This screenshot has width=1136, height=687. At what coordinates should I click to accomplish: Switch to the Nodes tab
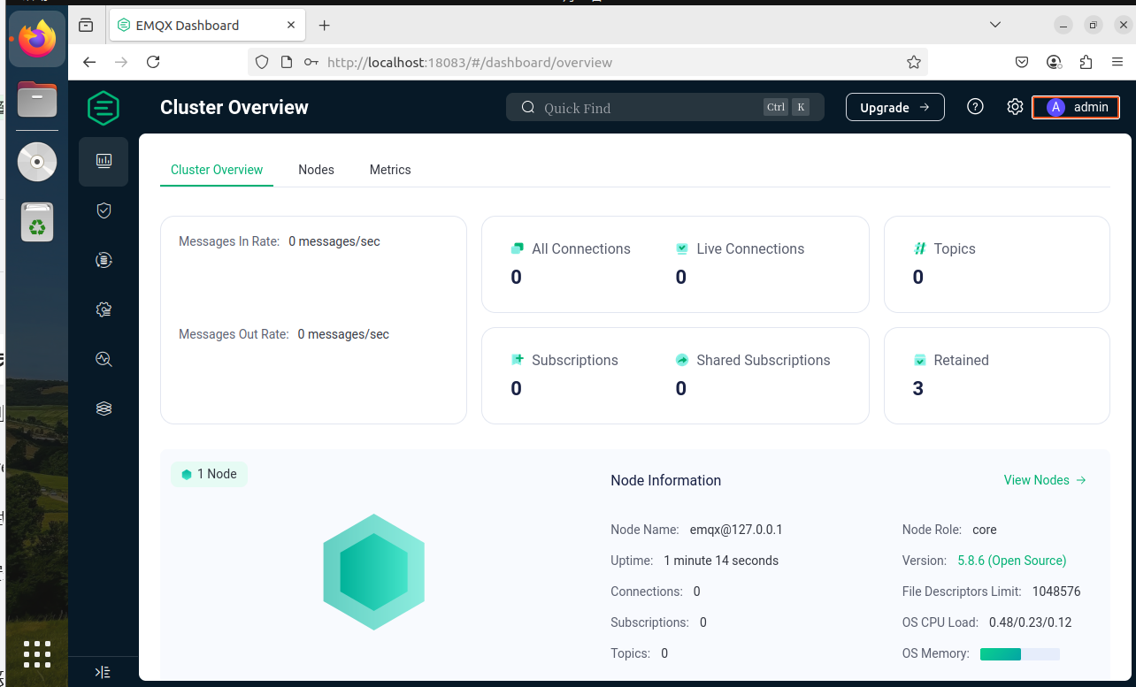pyautogui.click(x=316, y=170)
